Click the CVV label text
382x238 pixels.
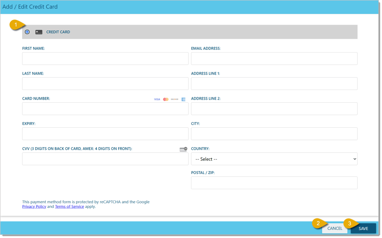coord(77,149)
